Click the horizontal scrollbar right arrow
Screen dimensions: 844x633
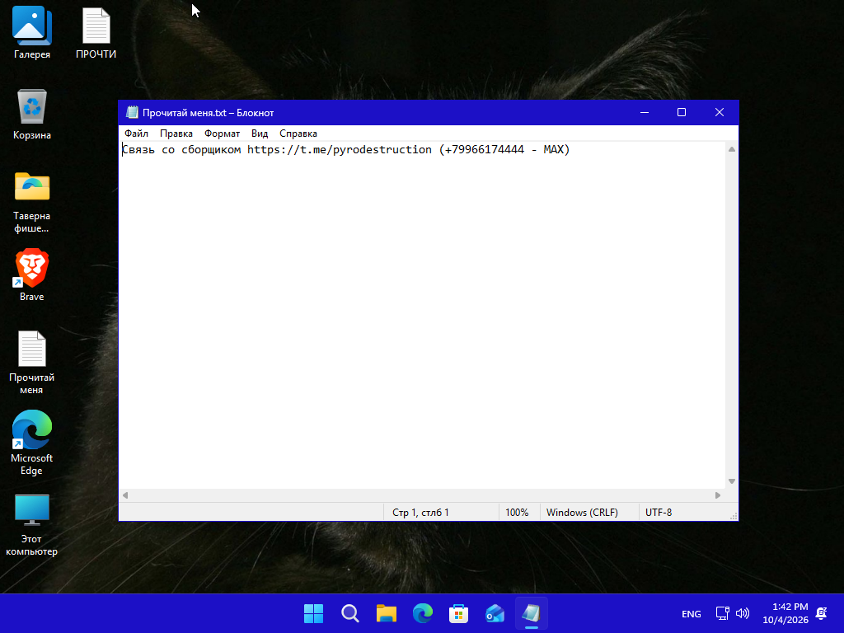718,495
